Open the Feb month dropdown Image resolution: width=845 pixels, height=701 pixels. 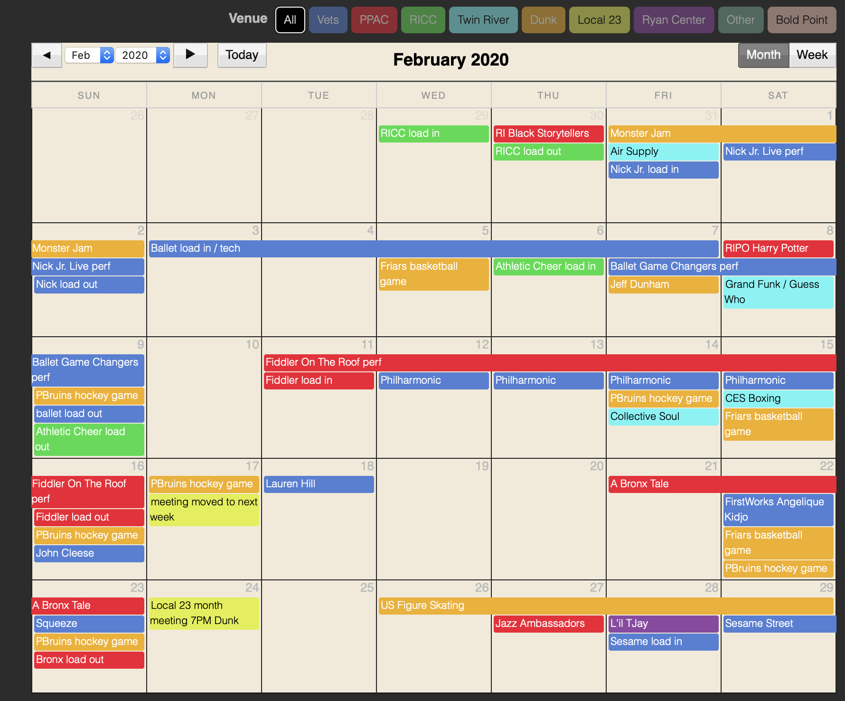[x=89, y=55]
